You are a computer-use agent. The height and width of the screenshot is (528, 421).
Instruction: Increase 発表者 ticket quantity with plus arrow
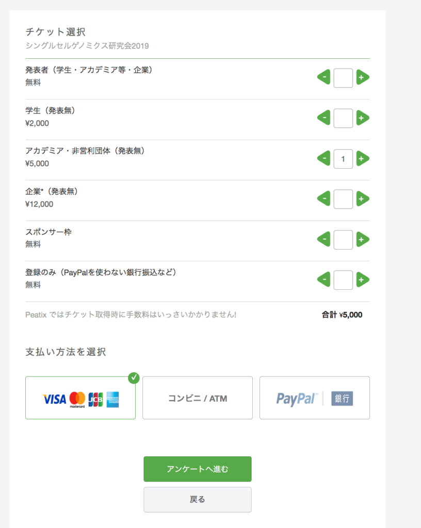pos(362,77)
